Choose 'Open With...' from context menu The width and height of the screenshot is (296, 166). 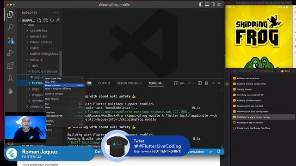pyautogui.click(x=64, y=82)
